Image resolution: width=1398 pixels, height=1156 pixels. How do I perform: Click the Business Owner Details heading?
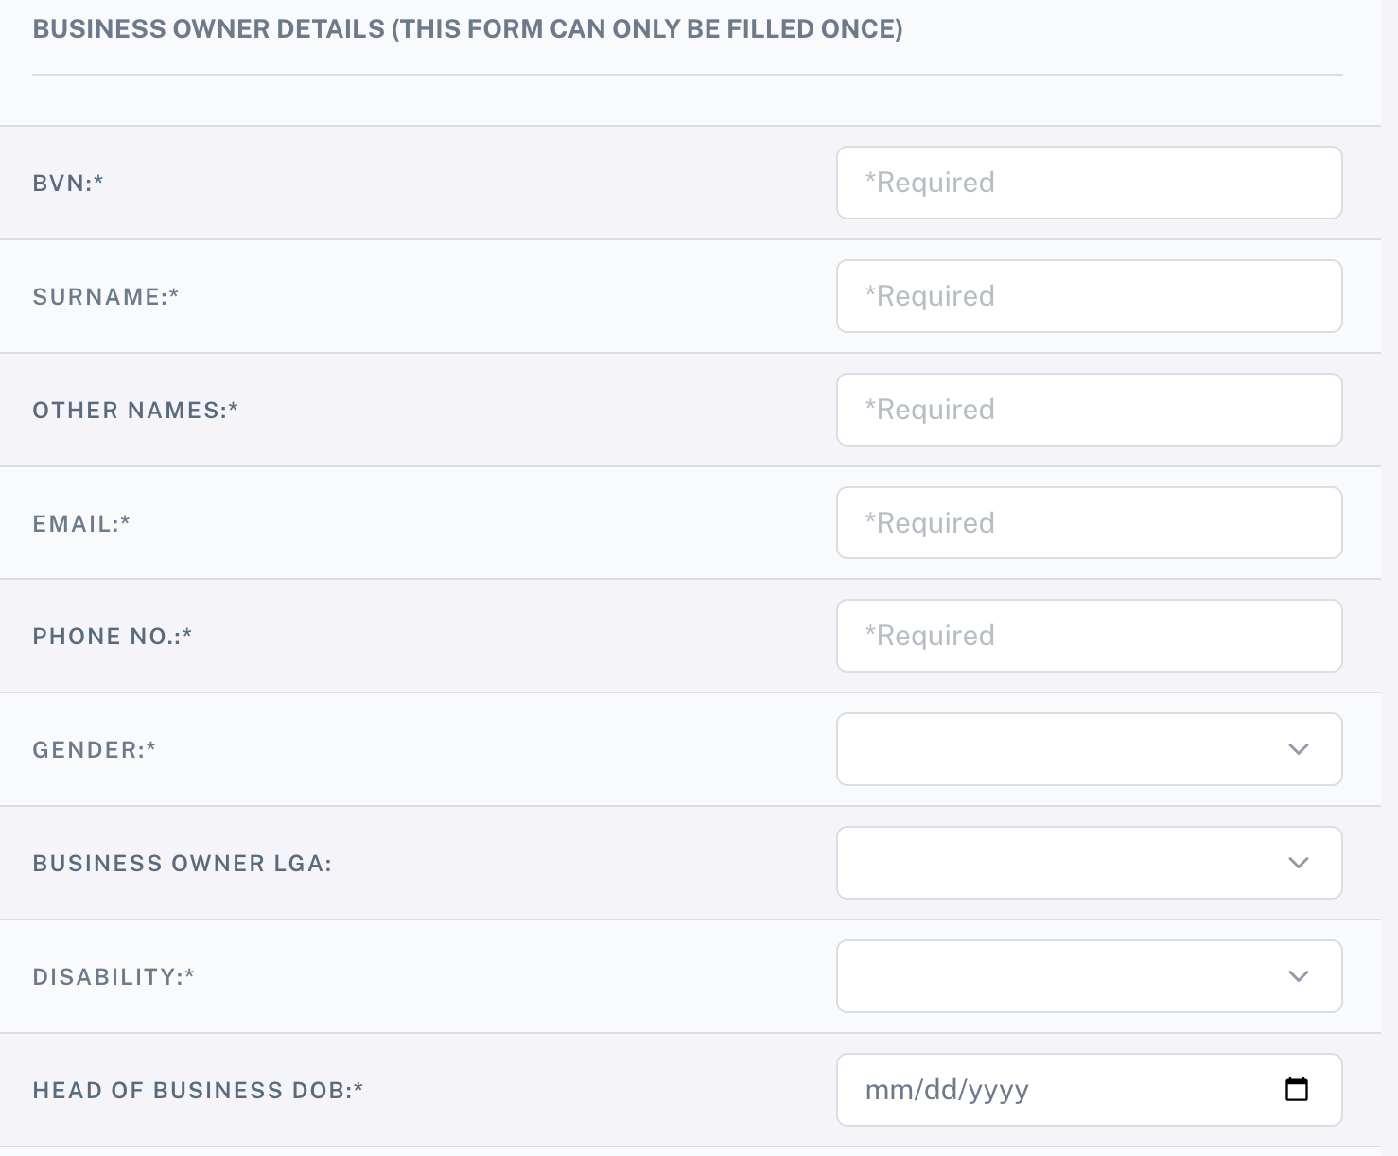[467, 29]
